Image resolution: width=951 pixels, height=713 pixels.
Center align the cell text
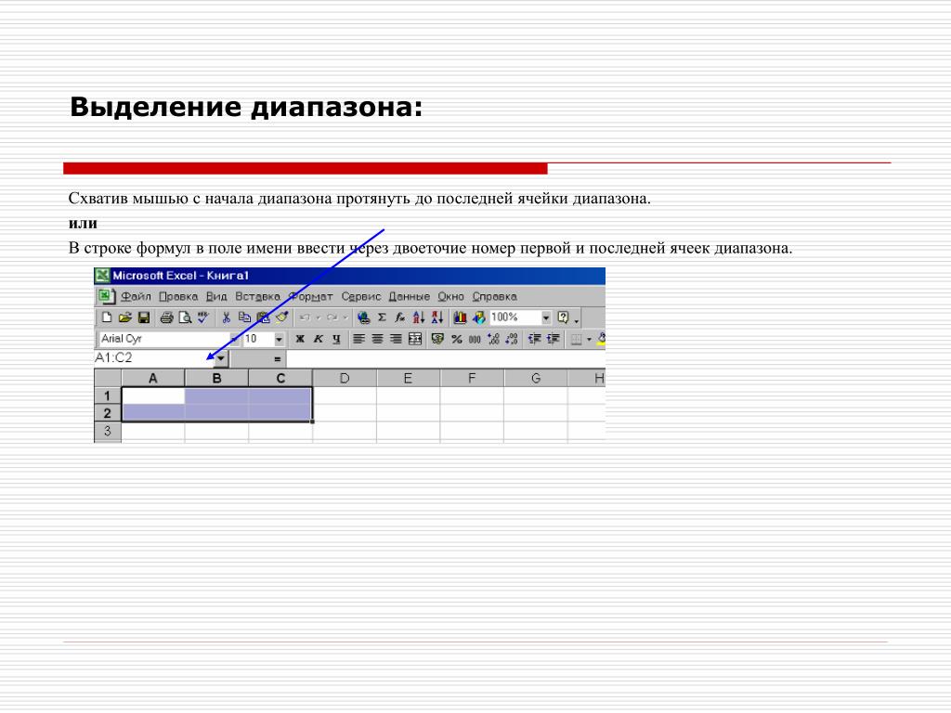pyautogui.click(x=377, y=339)
